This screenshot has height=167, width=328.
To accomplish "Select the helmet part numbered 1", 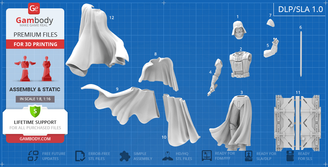I will pos(239,28).
